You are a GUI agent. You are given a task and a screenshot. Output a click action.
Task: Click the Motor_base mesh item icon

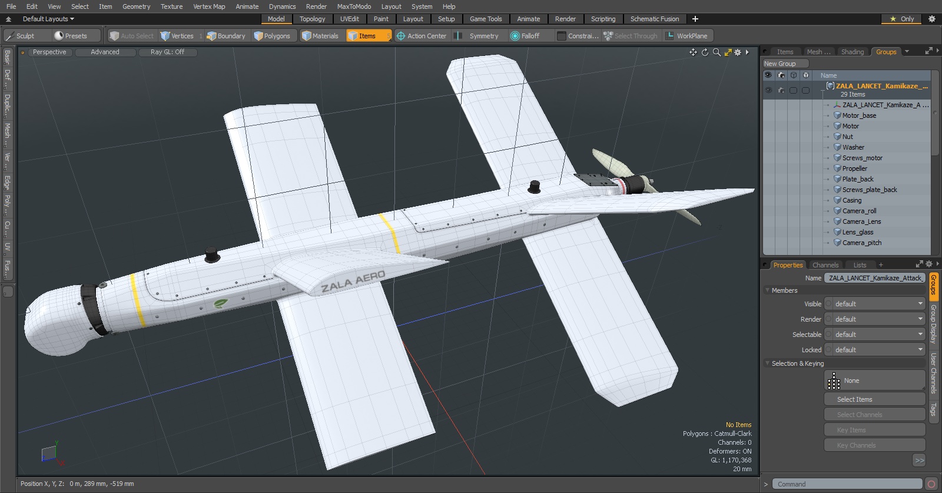coord(837,115)
